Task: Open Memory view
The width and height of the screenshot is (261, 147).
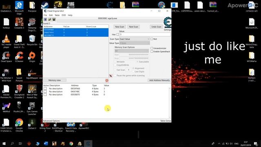Action: (x=55, y=80)
